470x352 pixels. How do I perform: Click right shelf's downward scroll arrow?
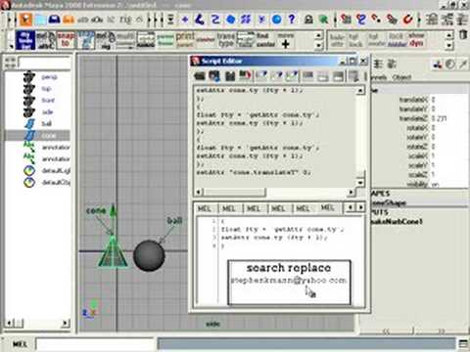point(449,45)
